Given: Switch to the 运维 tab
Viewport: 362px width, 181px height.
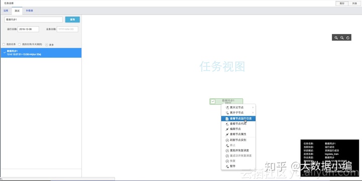Looking at the screenshot, I should (6, 11).
